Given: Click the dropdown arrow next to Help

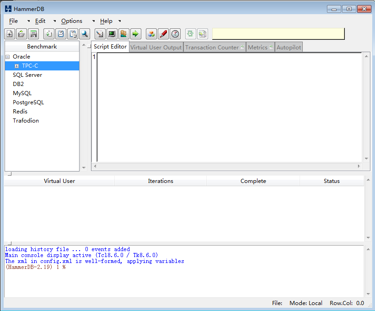Looking at the screenshot, I should click(120, 21).
